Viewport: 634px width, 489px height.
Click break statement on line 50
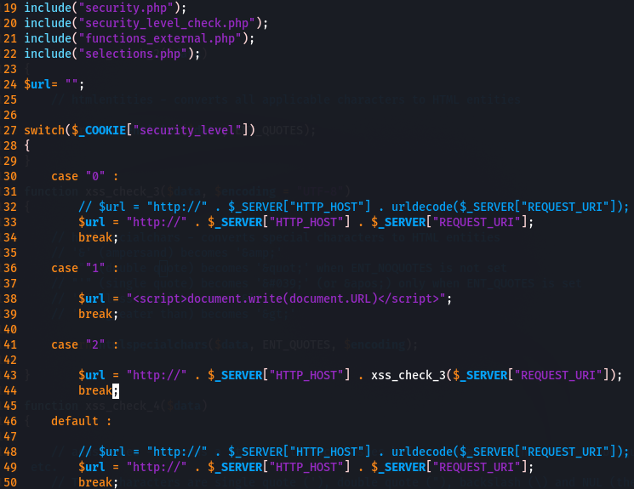pyautogui.click(x=98, y=482)
